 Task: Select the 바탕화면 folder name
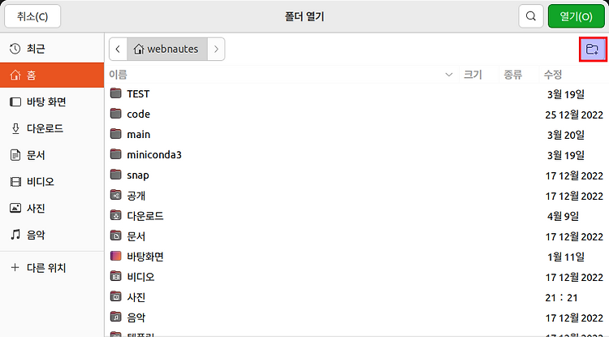coord(145,257)
